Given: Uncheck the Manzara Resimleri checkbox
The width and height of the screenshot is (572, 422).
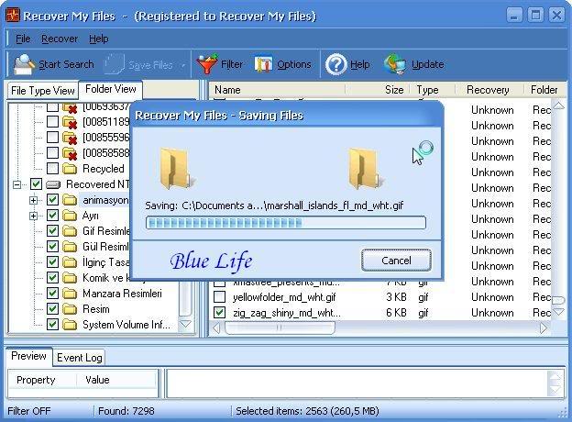Looking at the screenshot, I should click(x=52, y=294).
